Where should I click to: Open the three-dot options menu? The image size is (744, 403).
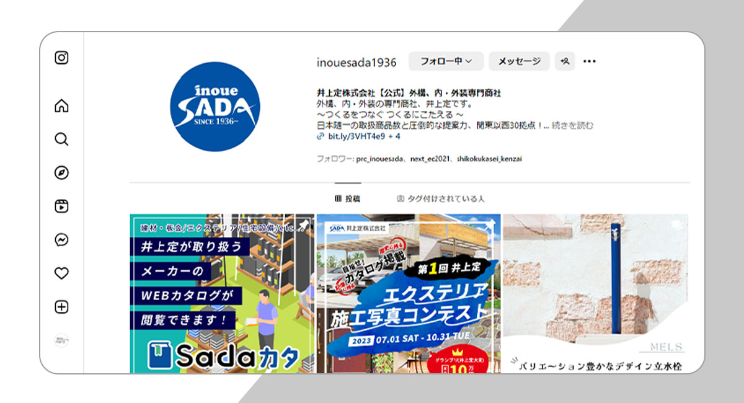pyautogui.click(x=590, y=61)
